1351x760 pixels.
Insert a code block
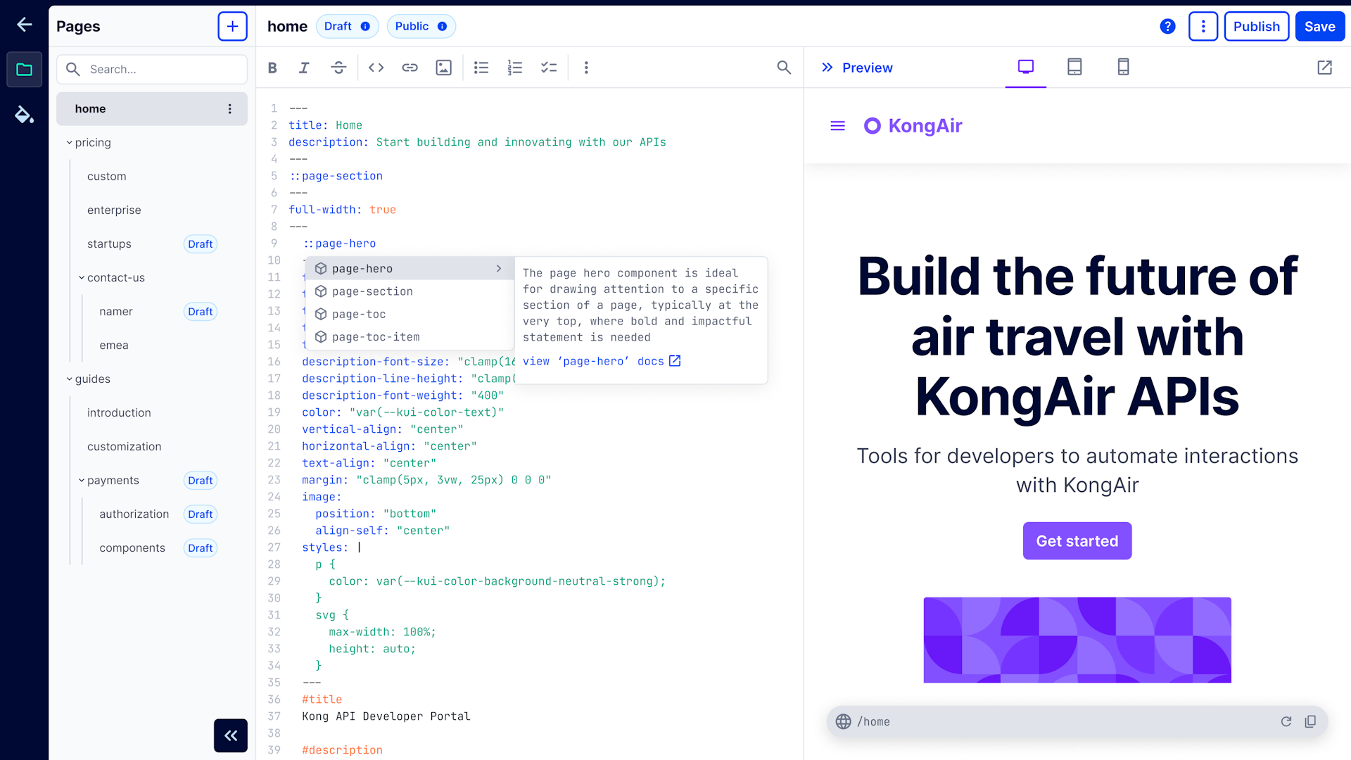tap(376, 68)
